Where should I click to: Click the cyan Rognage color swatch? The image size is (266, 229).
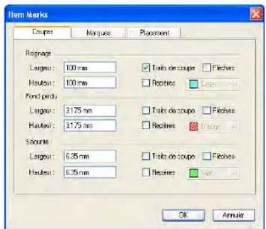coord(193,85)
